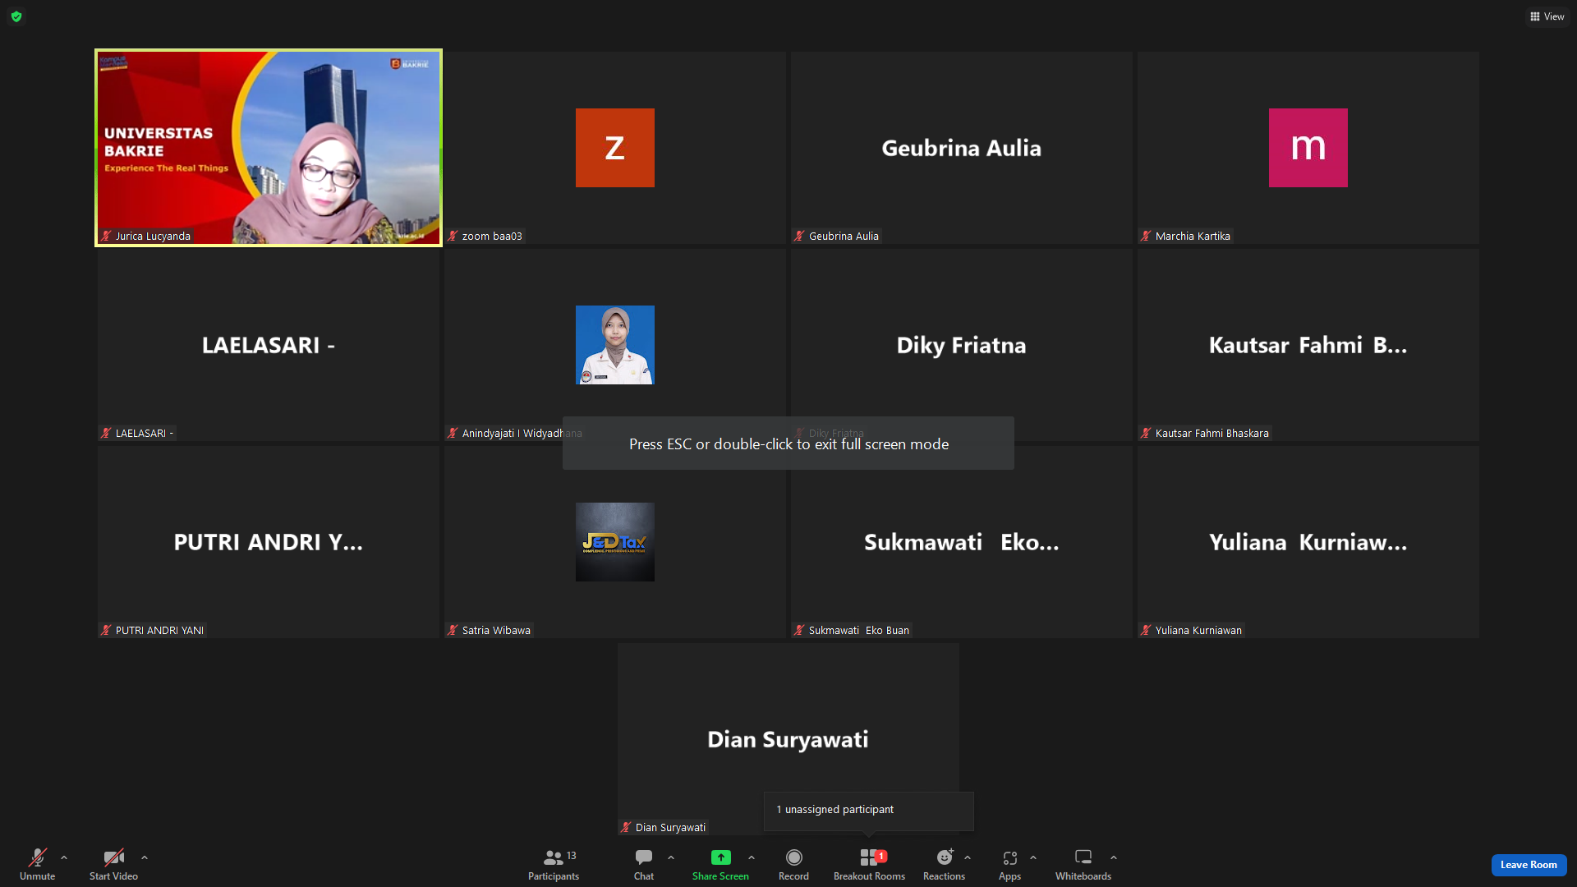Expand audio options arrow next to Unmute
This screenshot has height=887, width=1577.
pos(64,857)
